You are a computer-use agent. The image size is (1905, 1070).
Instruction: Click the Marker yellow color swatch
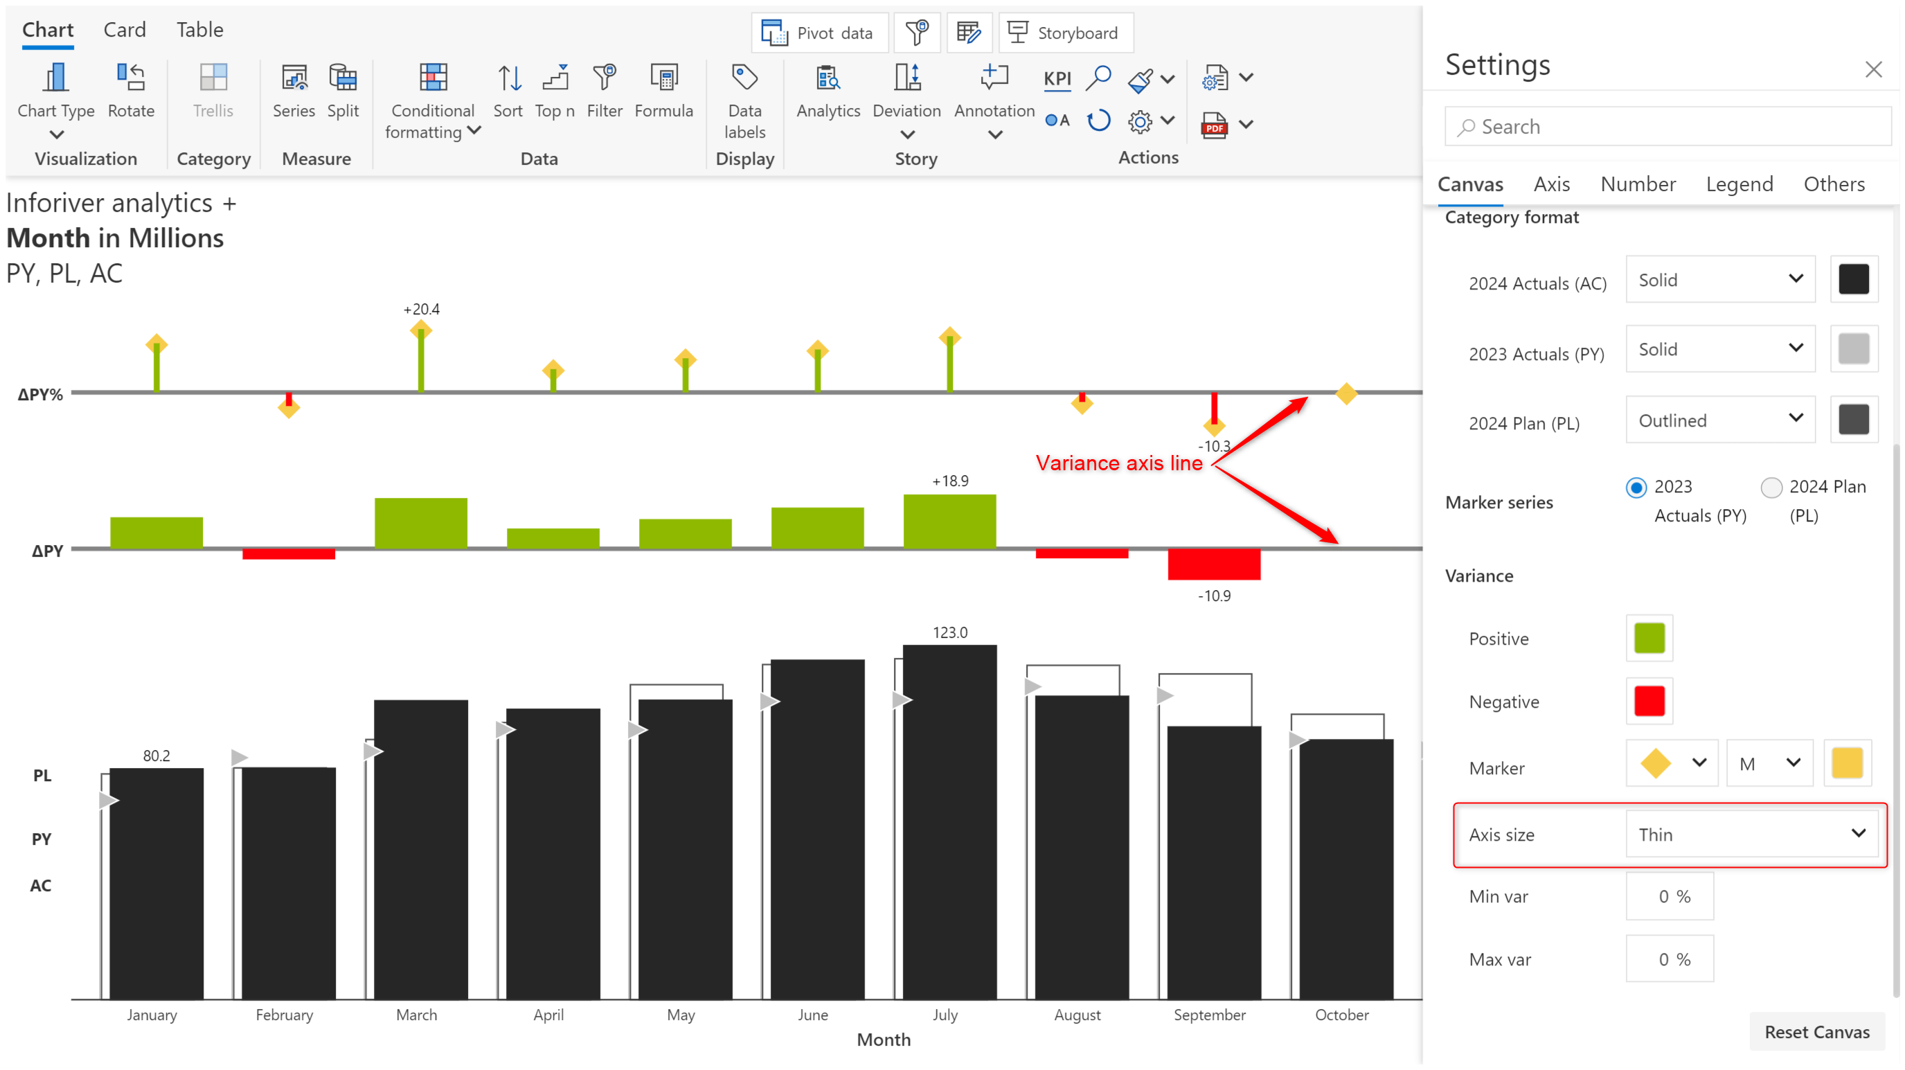pos(1848,763)
